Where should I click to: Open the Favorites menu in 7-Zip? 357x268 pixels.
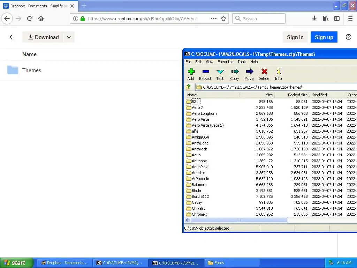(226, 62)
